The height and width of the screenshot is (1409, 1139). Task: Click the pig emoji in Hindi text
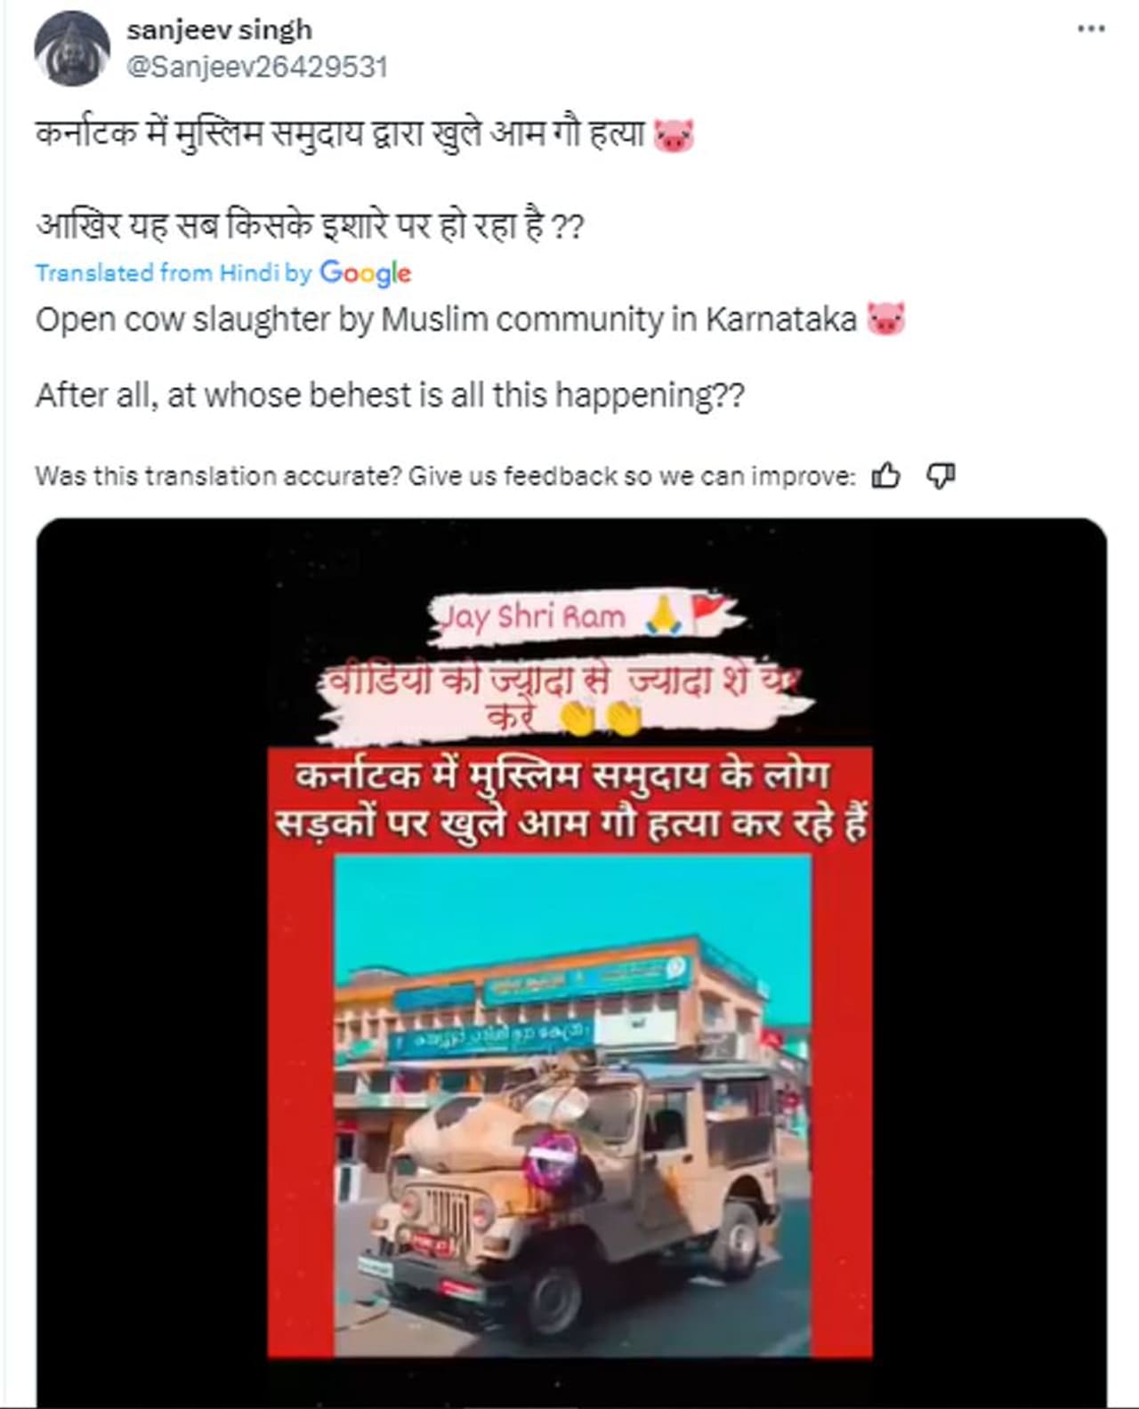(674, 136)
